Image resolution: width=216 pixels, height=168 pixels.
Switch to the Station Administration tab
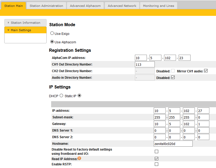46,6
